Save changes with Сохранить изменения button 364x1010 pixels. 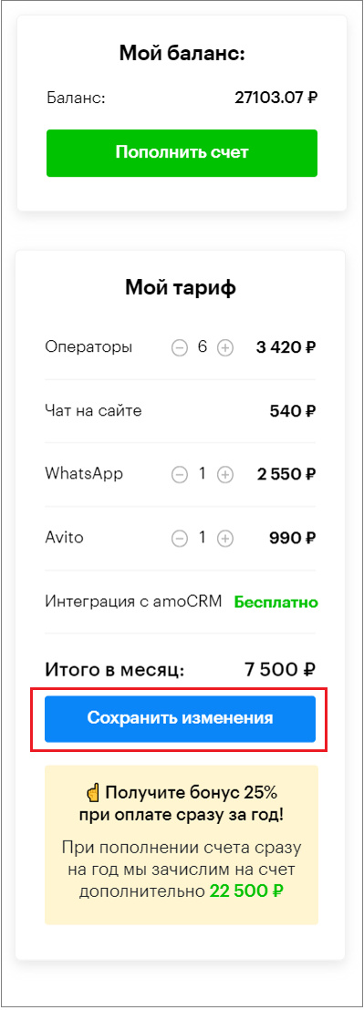click(x=180, y=718)
